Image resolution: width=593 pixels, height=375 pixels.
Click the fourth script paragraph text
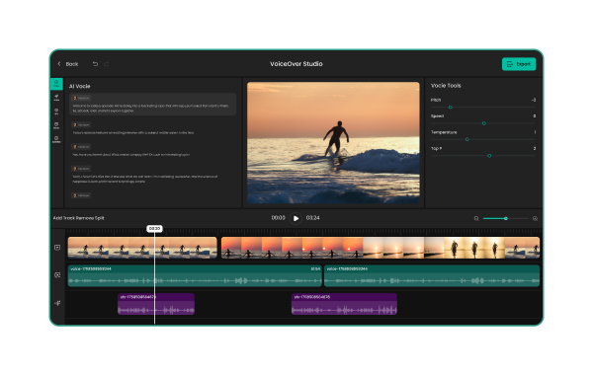(145, 179)
